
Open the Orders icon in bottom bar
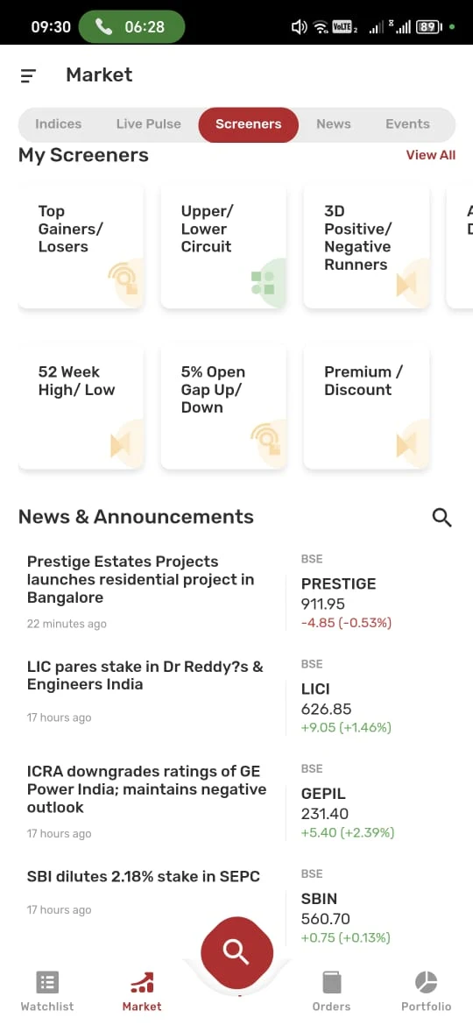(x=332, y=982)
